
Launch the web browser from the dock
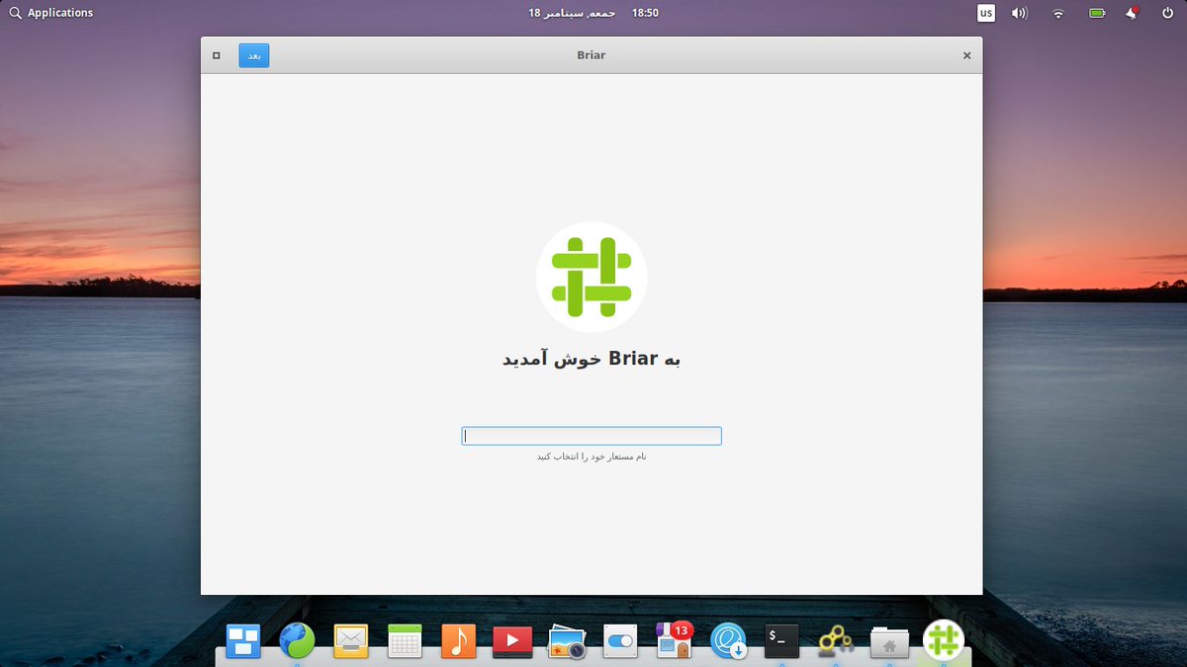click(x=297, y=641)
